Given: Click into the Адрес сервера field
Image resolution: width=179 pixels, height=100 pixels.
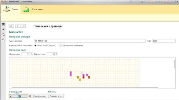Looking at the screenshot, I should pyautogui.click(x=90, y=41).
